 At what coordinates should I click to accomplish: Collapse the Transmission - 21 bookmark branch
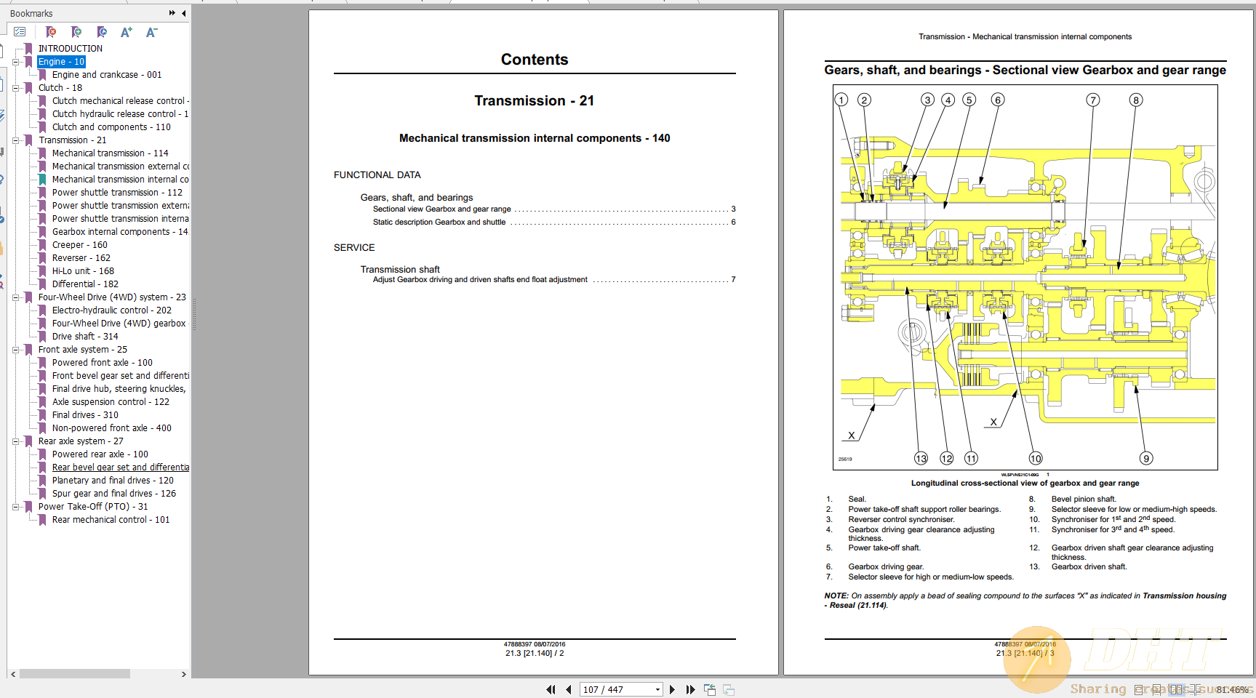pos(17,140)
